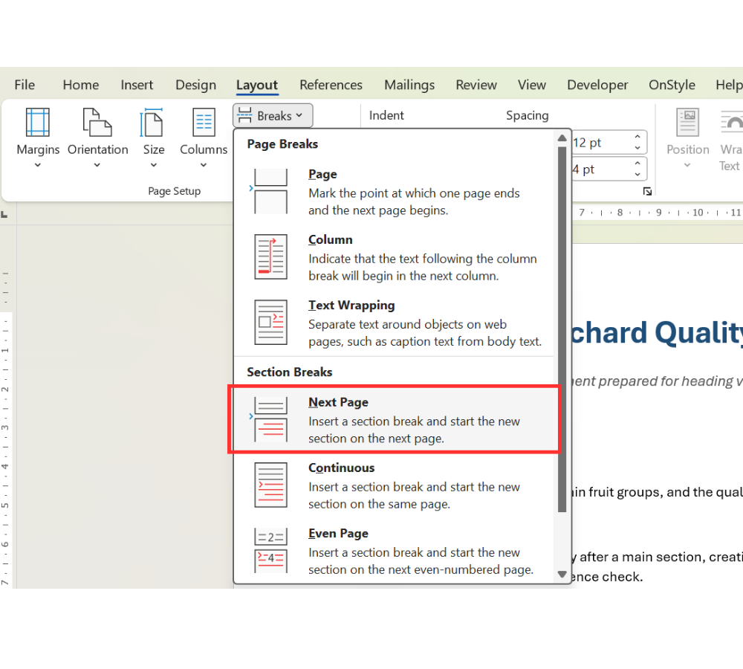Click the Text Wrapping break icon
Screen dimensions: 743x669
click(270, 323)
